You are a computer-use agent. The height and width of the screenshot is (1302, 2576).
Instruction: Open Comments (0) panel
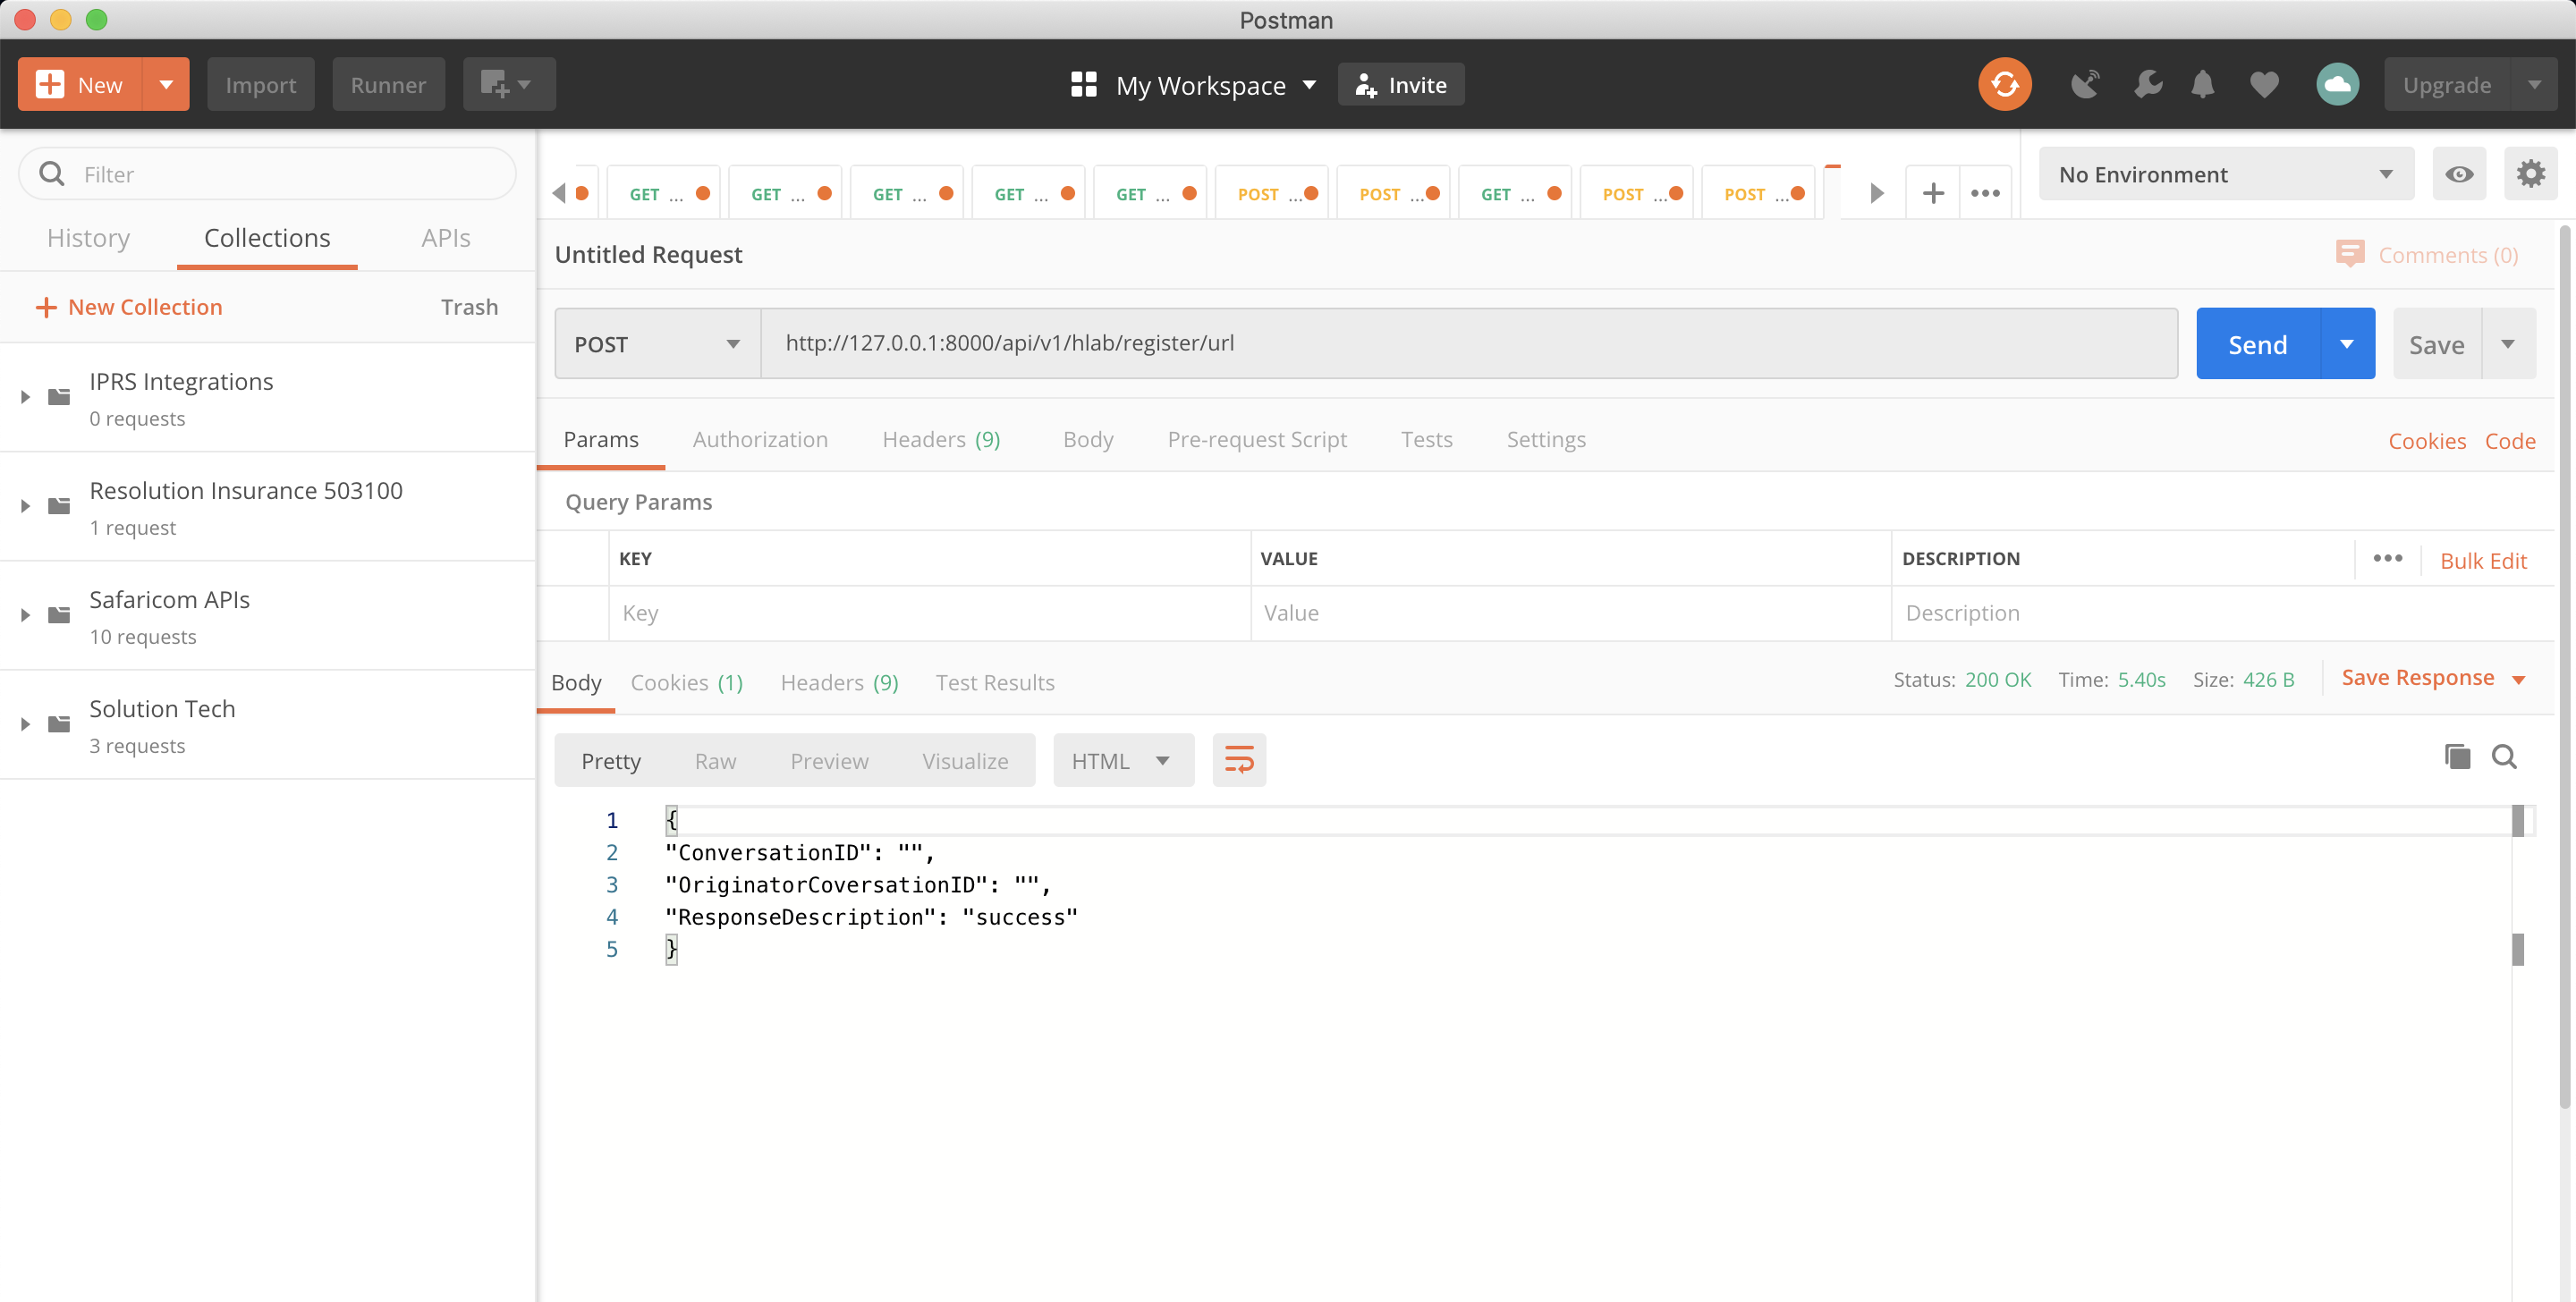click(x=2427, y=254)
